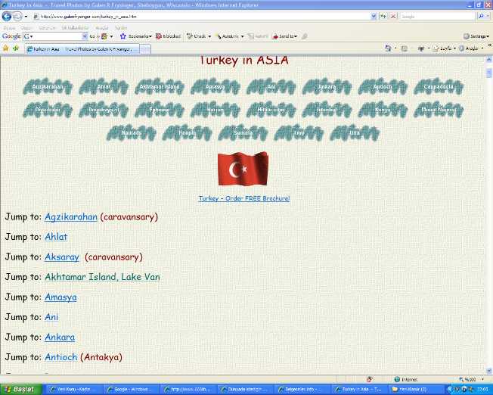The height and width of the screenshot is (395, 493).
Task: Click the Başlat start button
Action: click(20, 390)
